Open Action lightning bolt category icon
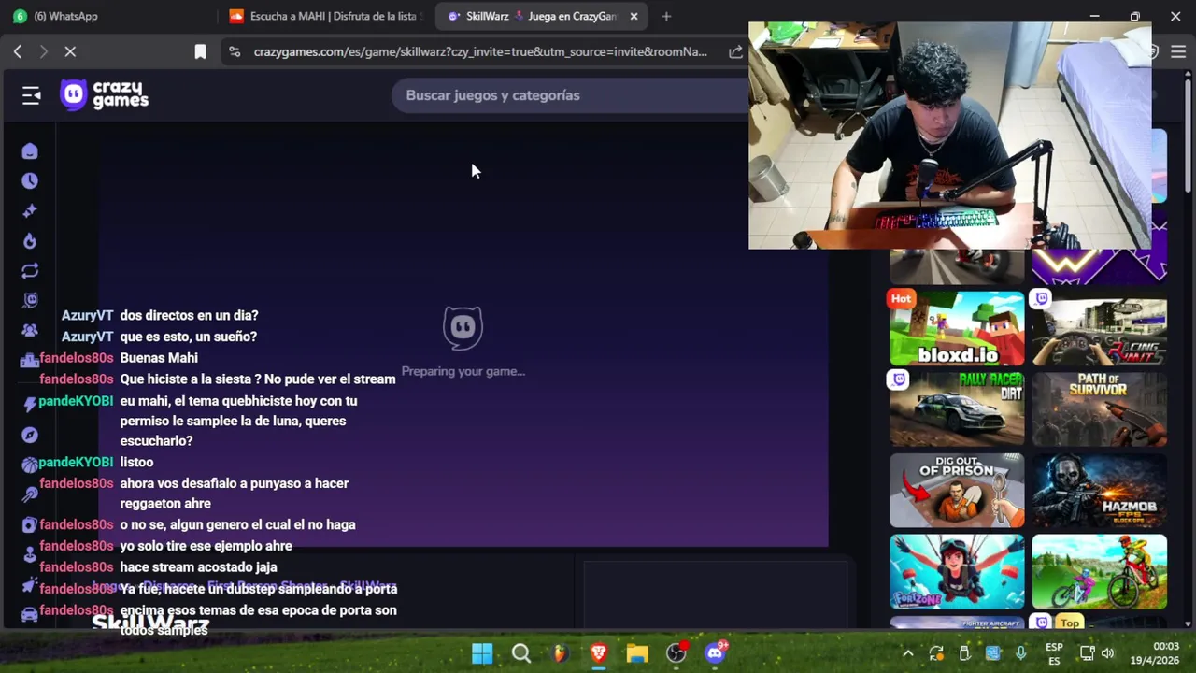The height and width of the screenshot is (673, 1196). pos(30,405)
